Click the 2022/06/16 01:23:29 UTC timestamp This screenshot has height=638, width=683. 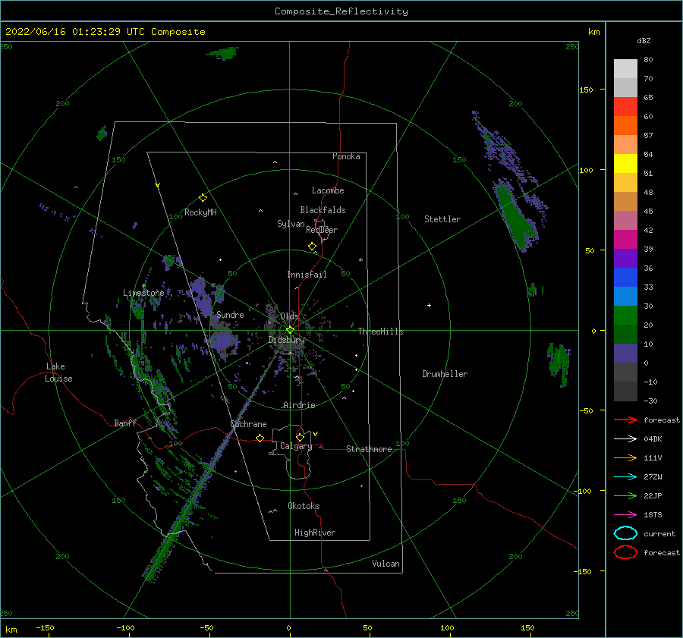(66, 32)
